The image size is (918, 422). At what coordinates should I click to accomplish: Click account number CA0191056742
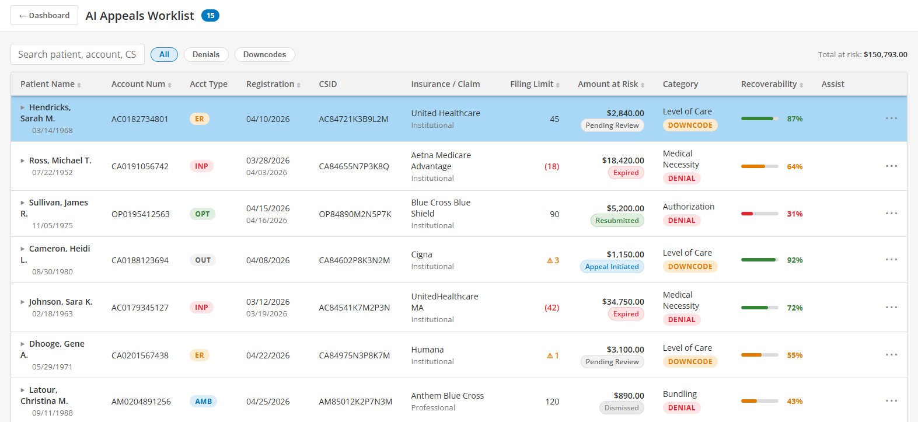click(140, 166)
